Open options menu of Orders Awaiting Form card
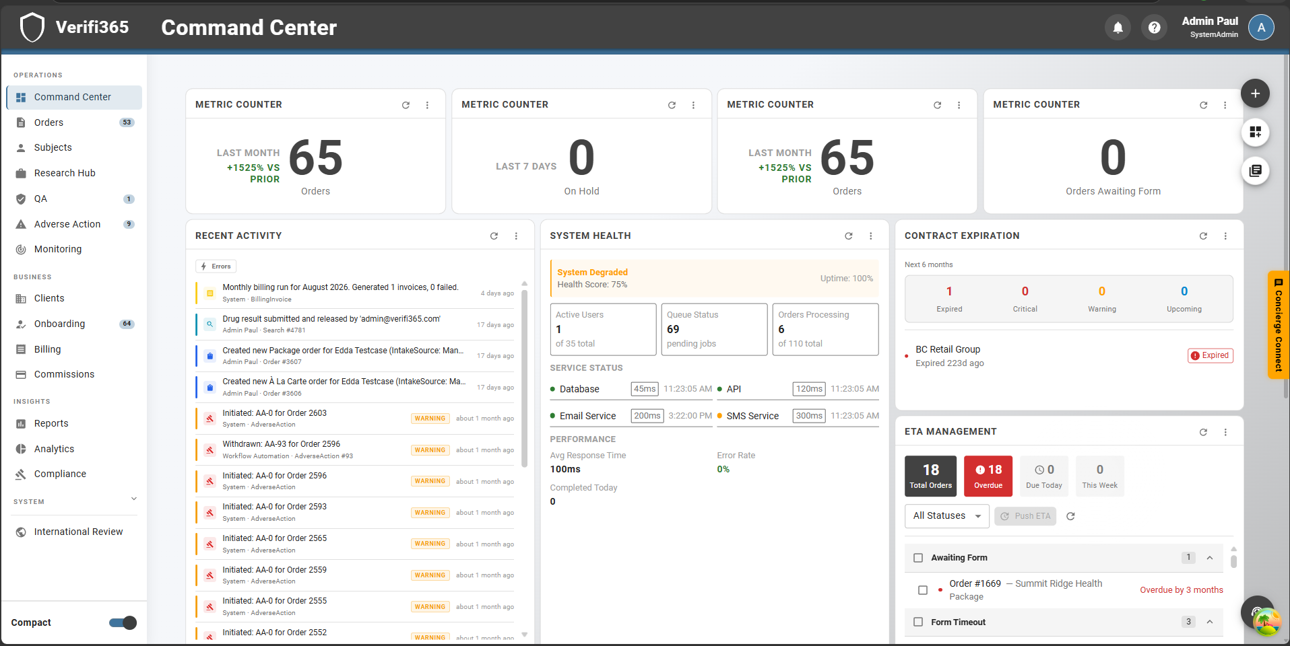This screenshot has width=1290, height=646. pos(1225,105)
